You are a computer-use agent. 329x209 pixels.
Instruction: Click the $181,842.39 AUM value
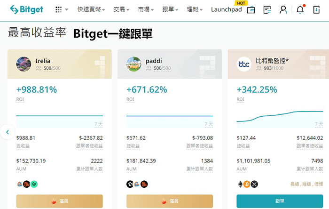pyautogui.click(x=141, y=161)
